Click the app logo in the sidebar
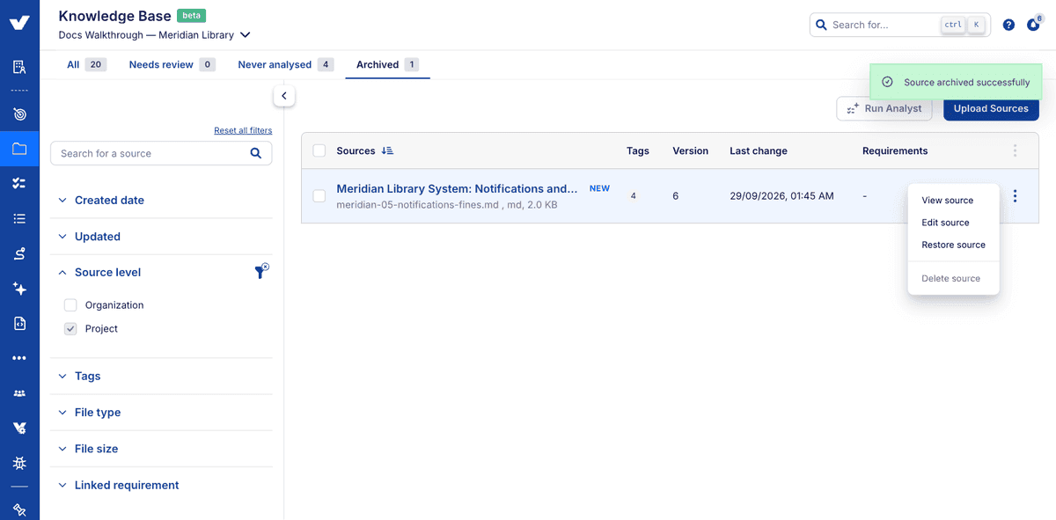Screen dimensions: 1056x520 [x=19, y=23]
